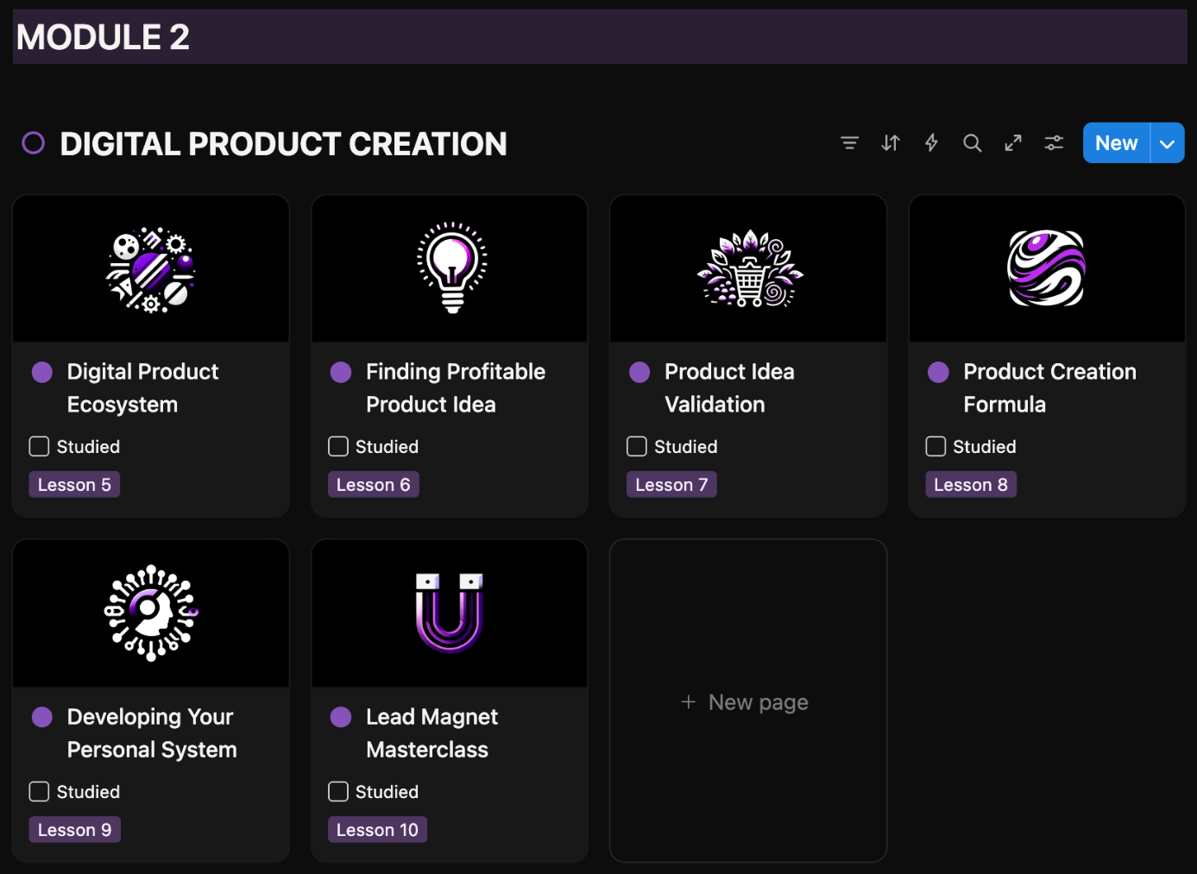
Task: Click the sort arrows icon
Action: [x=891, y=143]
